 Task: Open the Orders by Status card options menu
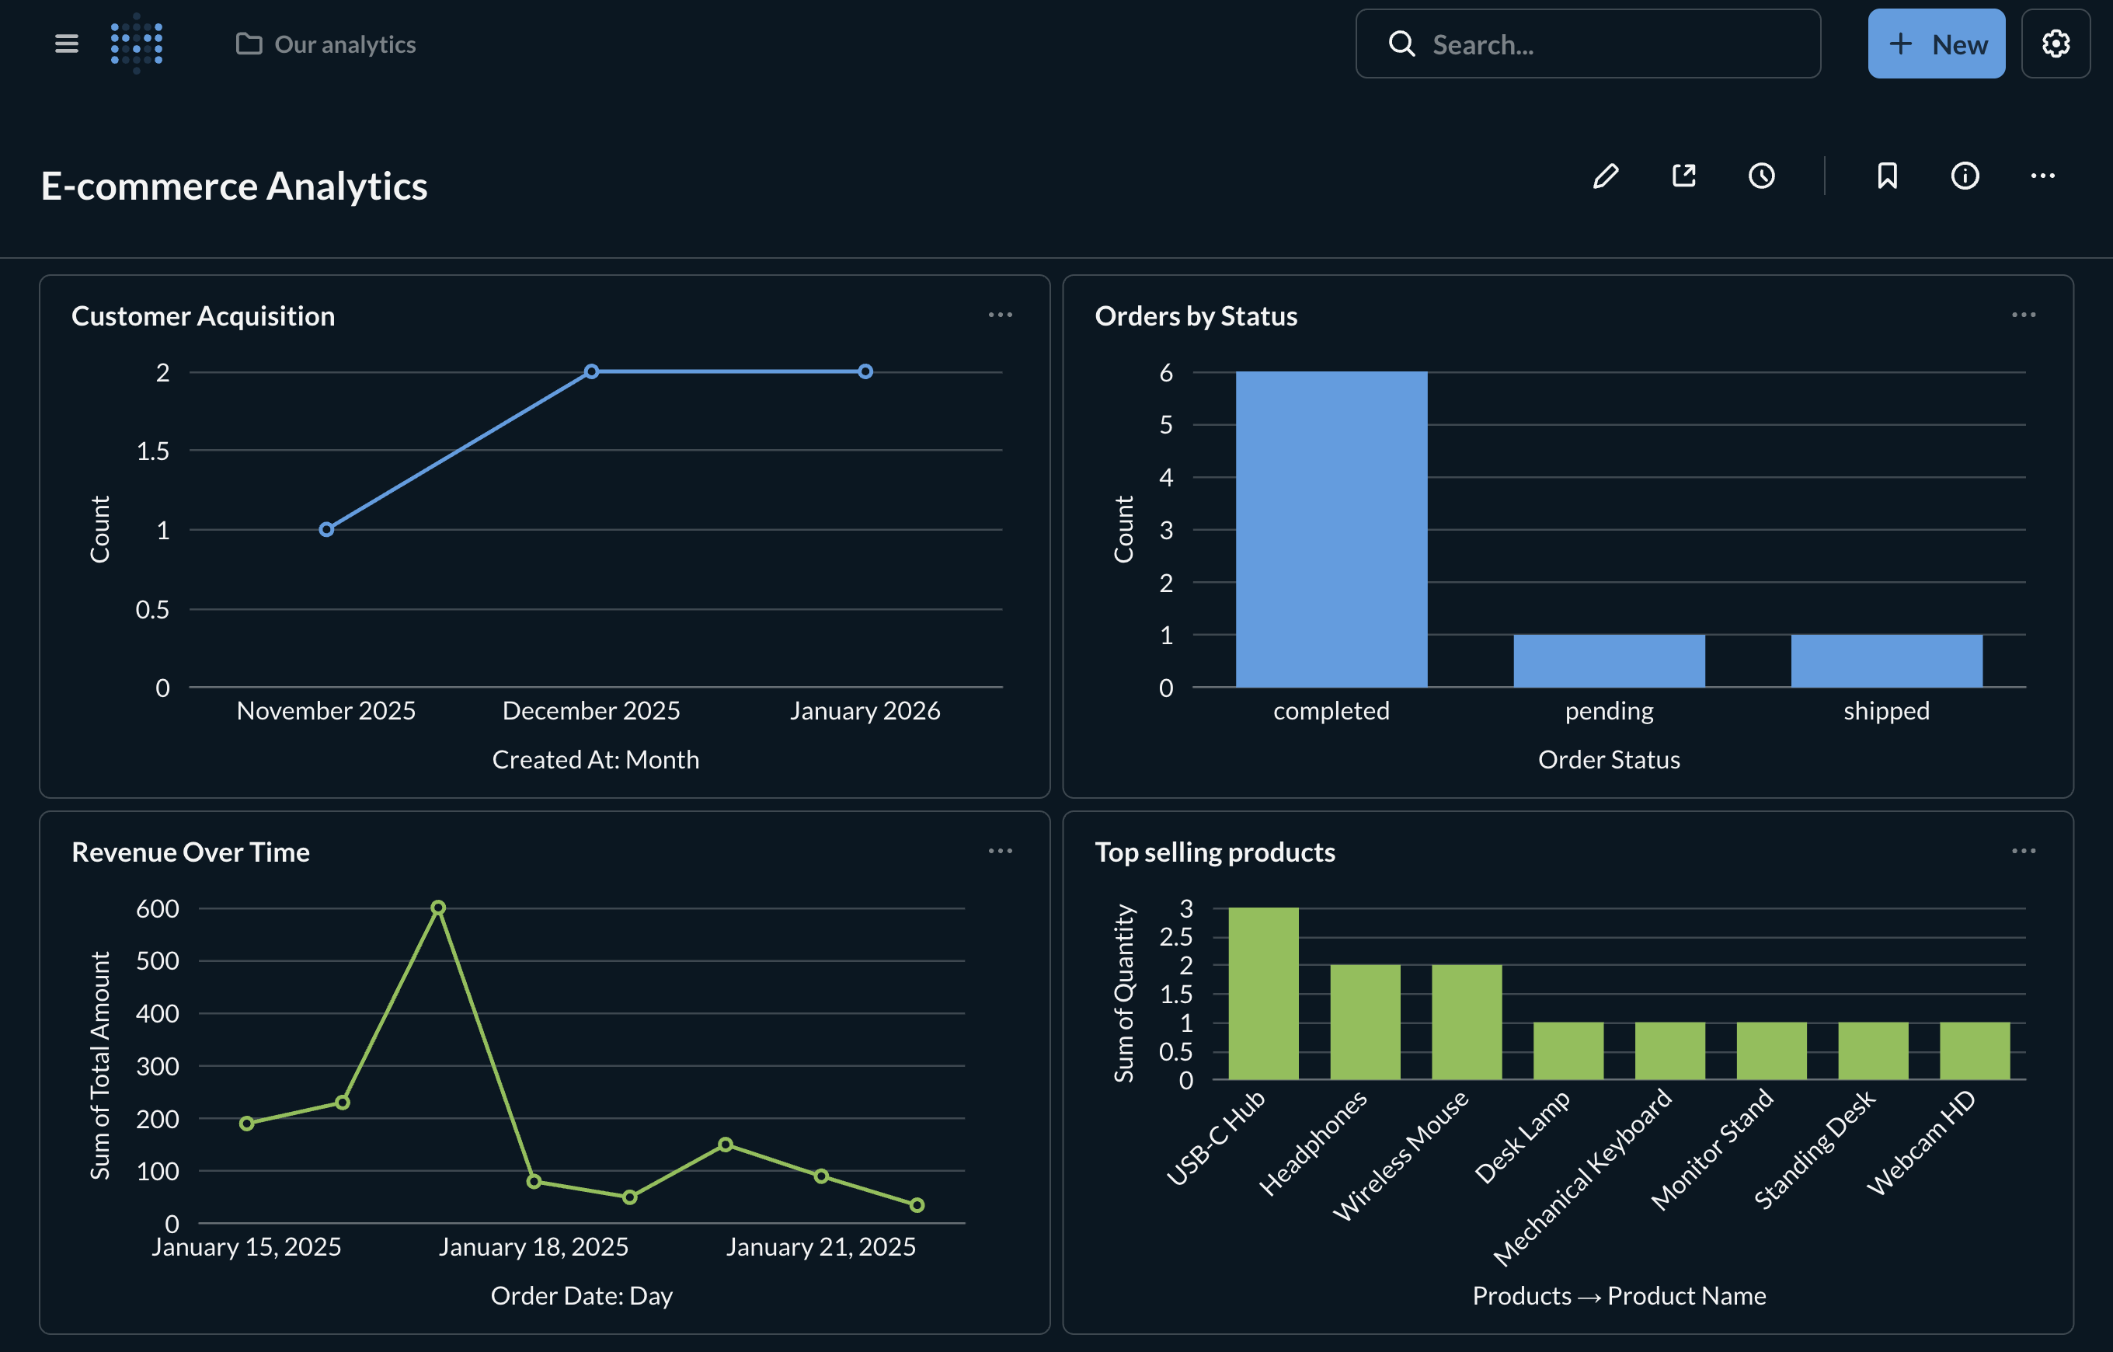(2024, 314)
